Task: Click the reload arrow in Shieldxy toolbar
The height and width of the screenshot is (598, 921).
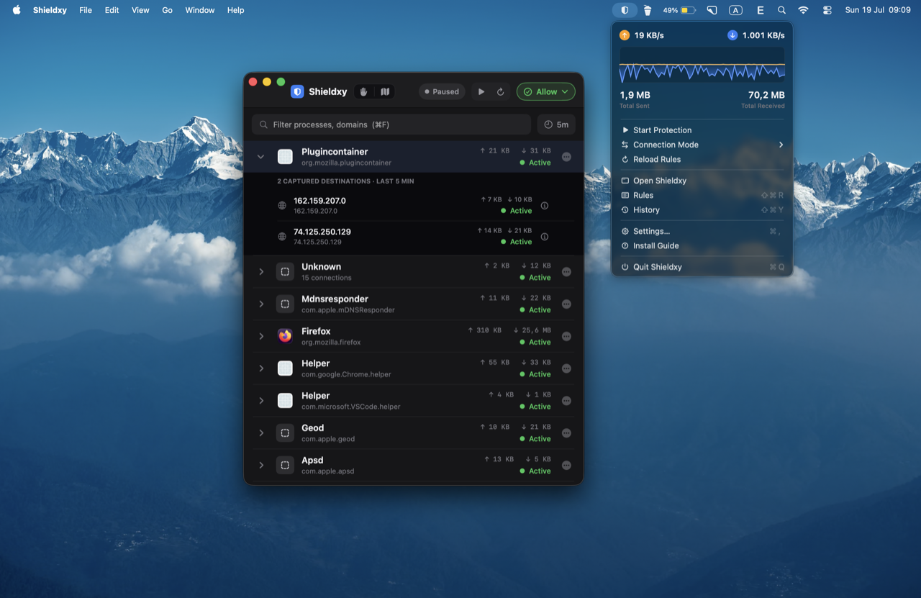Action: tap(501, 91)
